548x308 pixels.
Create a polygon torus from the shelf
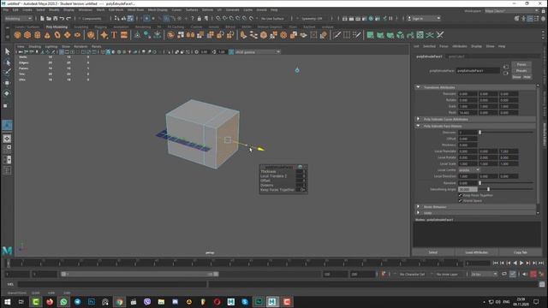point(57,35)
